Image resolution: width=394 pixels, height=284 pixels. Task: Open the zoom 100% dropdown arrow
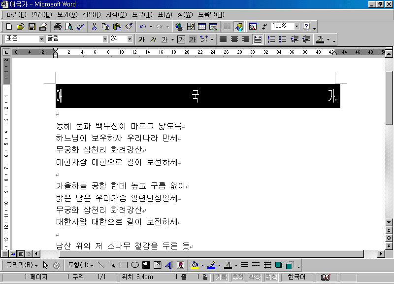[x=297, y=27]
